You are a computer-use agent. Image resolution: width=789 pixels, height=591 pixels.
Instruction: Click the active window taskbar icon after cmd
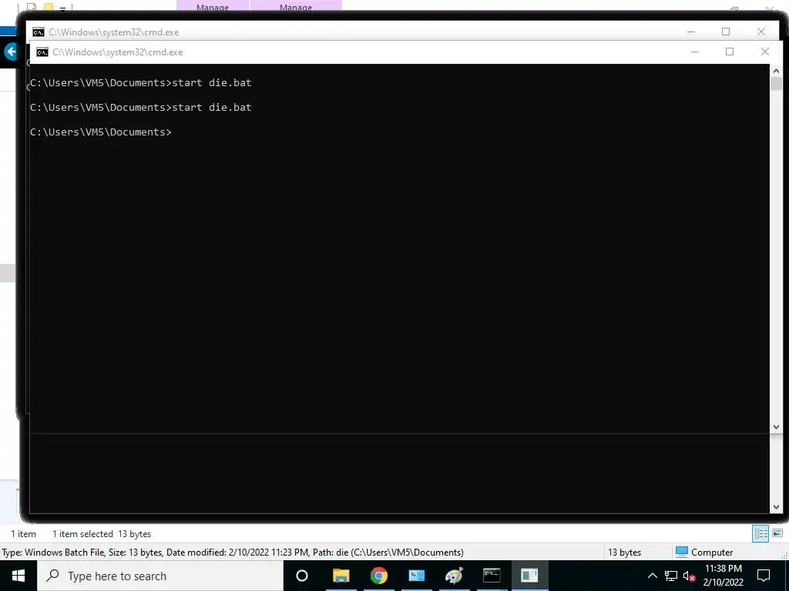coord(529,576)
